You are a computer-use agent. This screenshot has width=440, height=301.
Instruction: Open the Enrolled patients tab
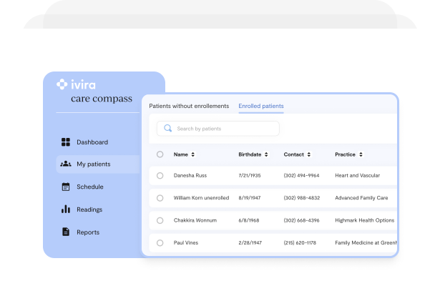click(x=260, y=106)
